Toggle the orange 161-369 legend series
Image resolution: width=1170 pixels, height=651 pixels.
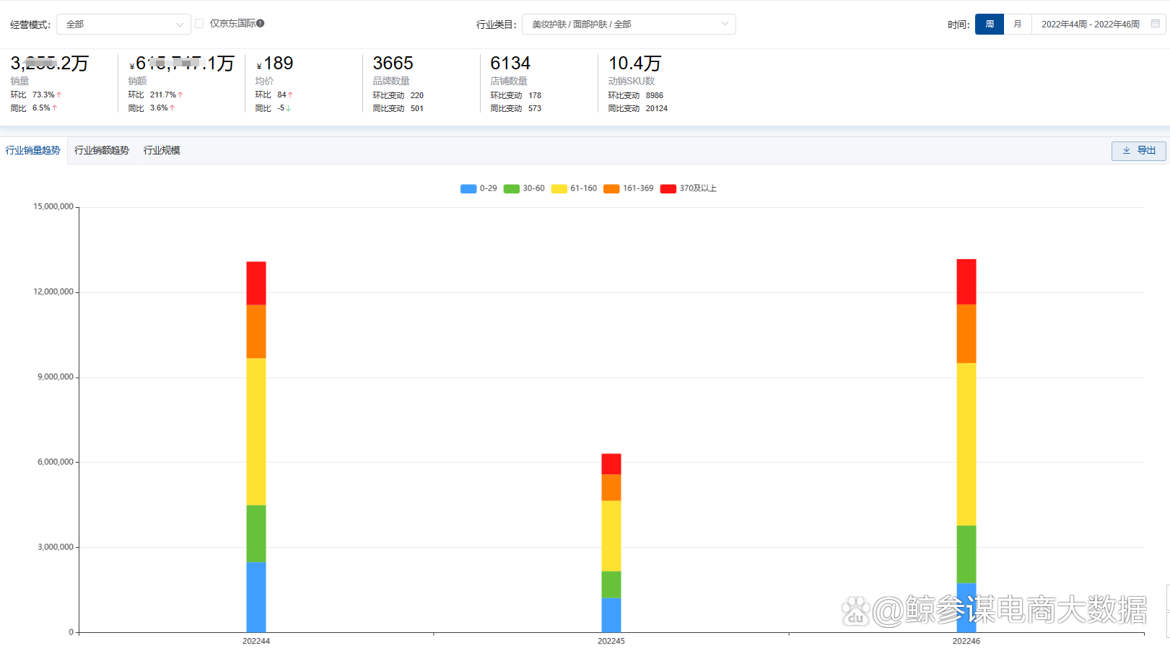[629, 188]
